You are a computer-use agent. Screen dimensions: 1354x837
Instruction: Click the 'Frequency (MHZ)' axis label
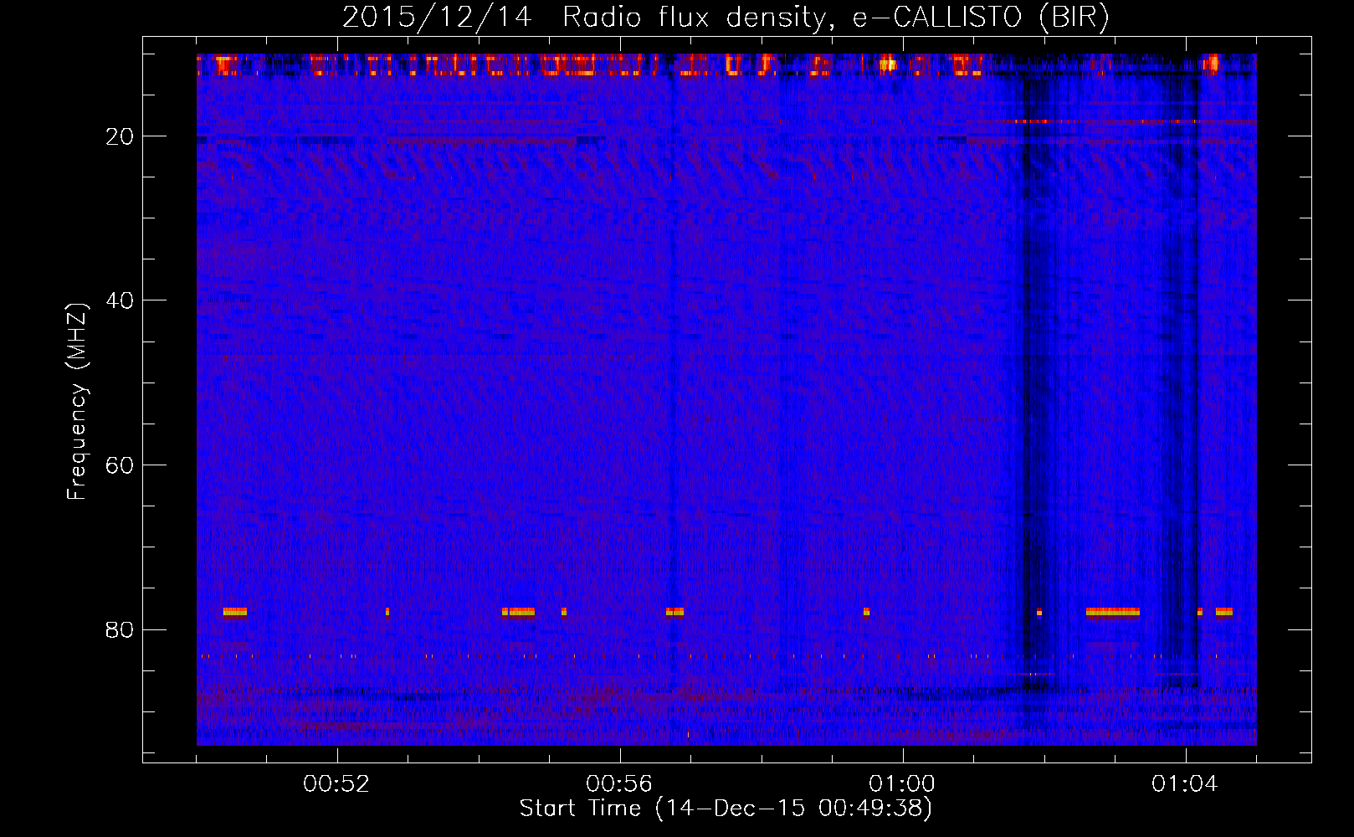77,402
